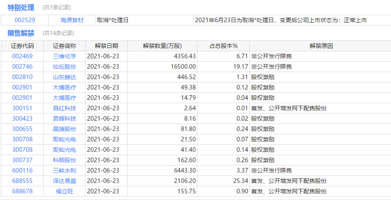Click the 证券简称 column header

pyautogui.click(x=65, y=46)
